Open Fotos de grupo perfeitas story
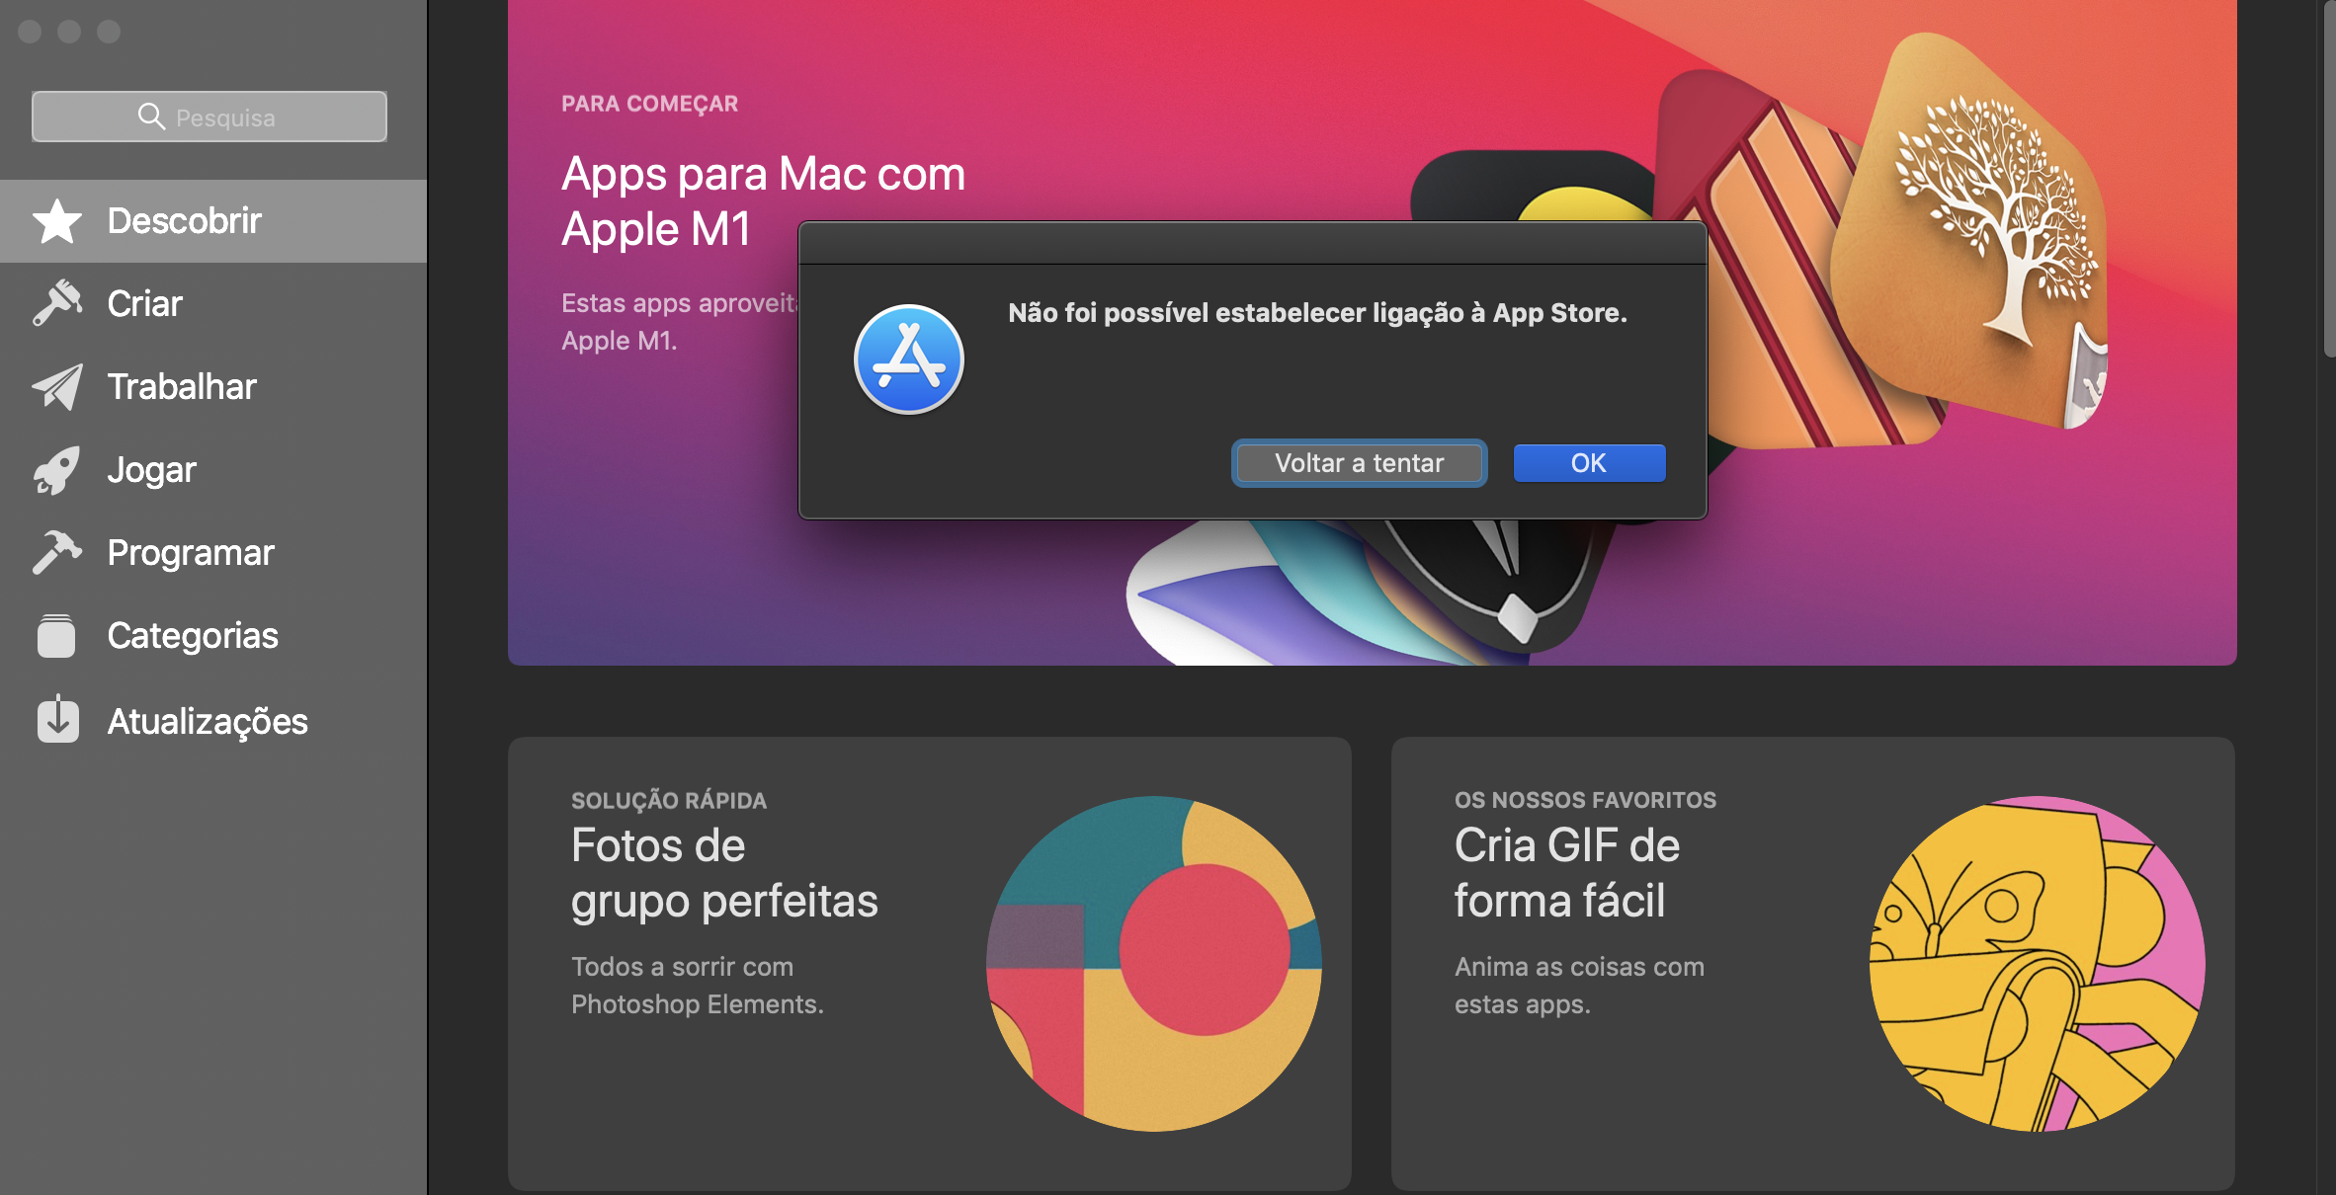Image resolution: width=2336 pixels, height=1195 pixels. coord(723,873)
